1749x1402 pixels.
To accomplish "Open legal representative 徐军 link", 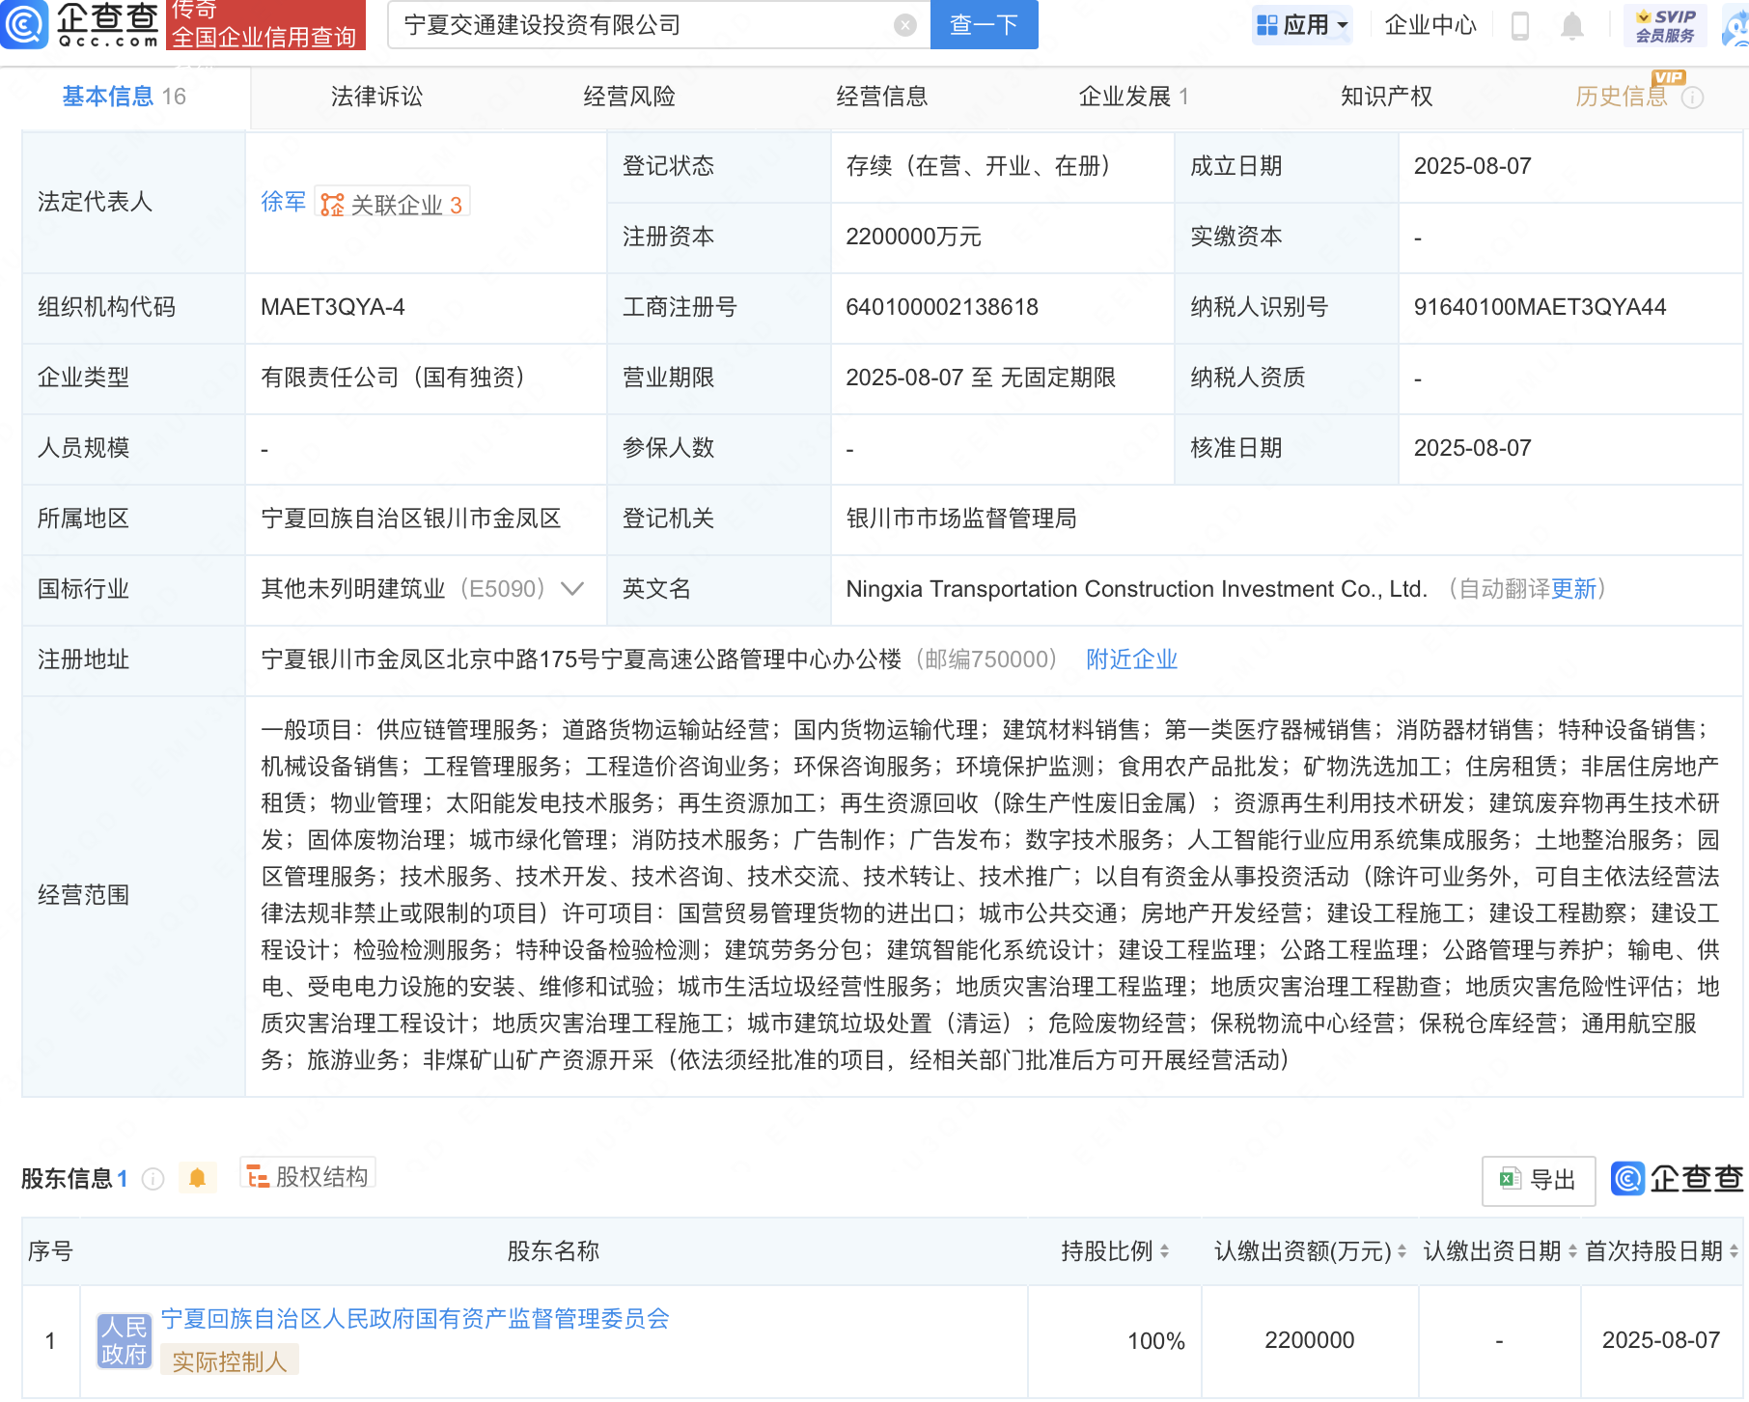I will pyautogui.click(x=283, y=202).
